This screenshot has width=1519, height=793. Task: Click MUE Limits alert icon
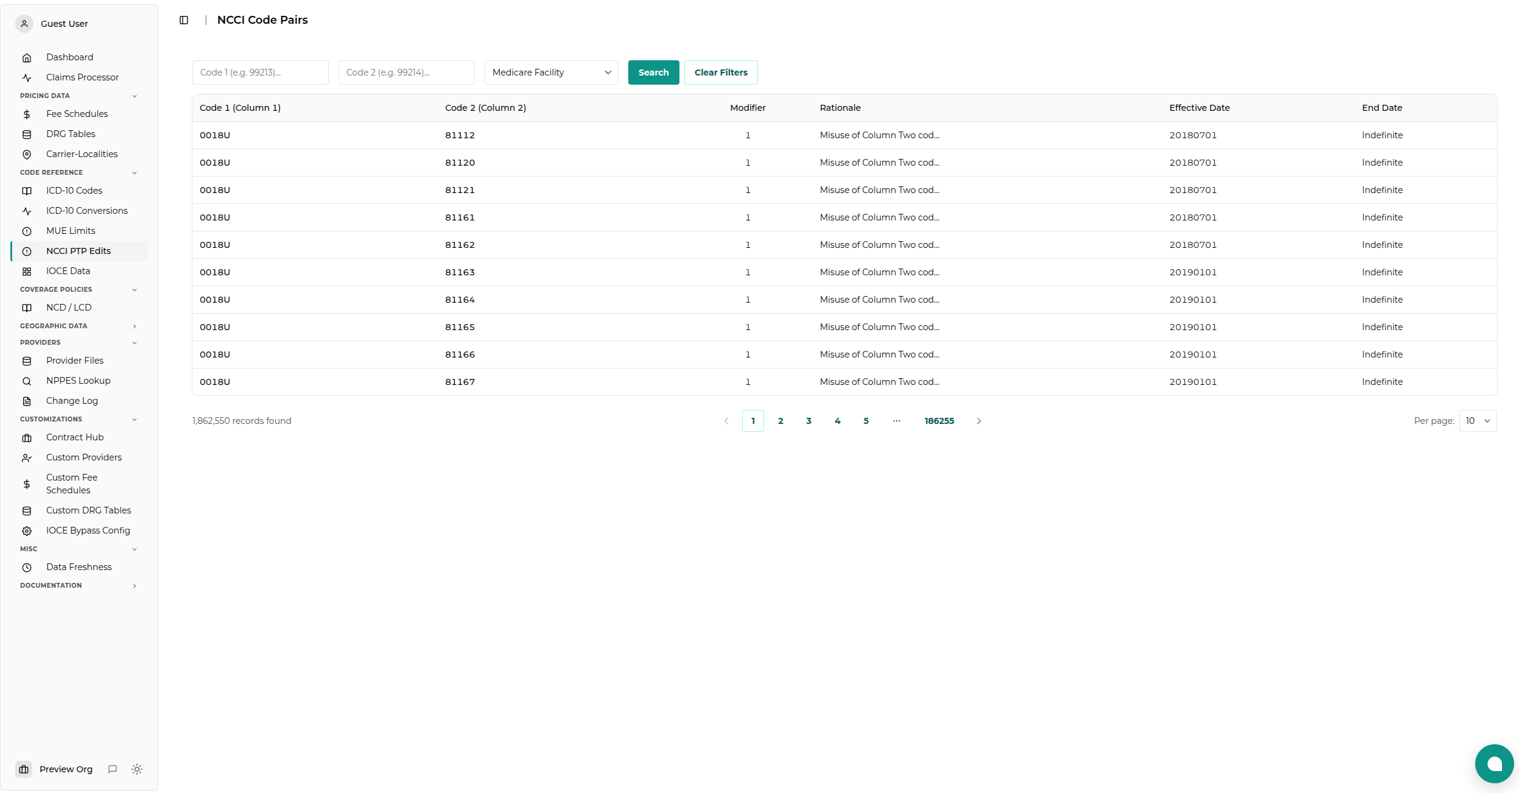[27, 231]
